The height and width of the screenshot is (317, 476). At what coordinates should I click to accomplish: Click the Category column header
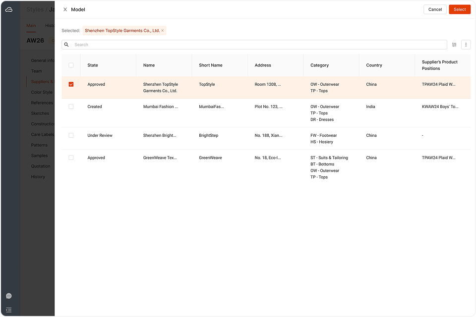pyautogui.click(x=319, y=65)
